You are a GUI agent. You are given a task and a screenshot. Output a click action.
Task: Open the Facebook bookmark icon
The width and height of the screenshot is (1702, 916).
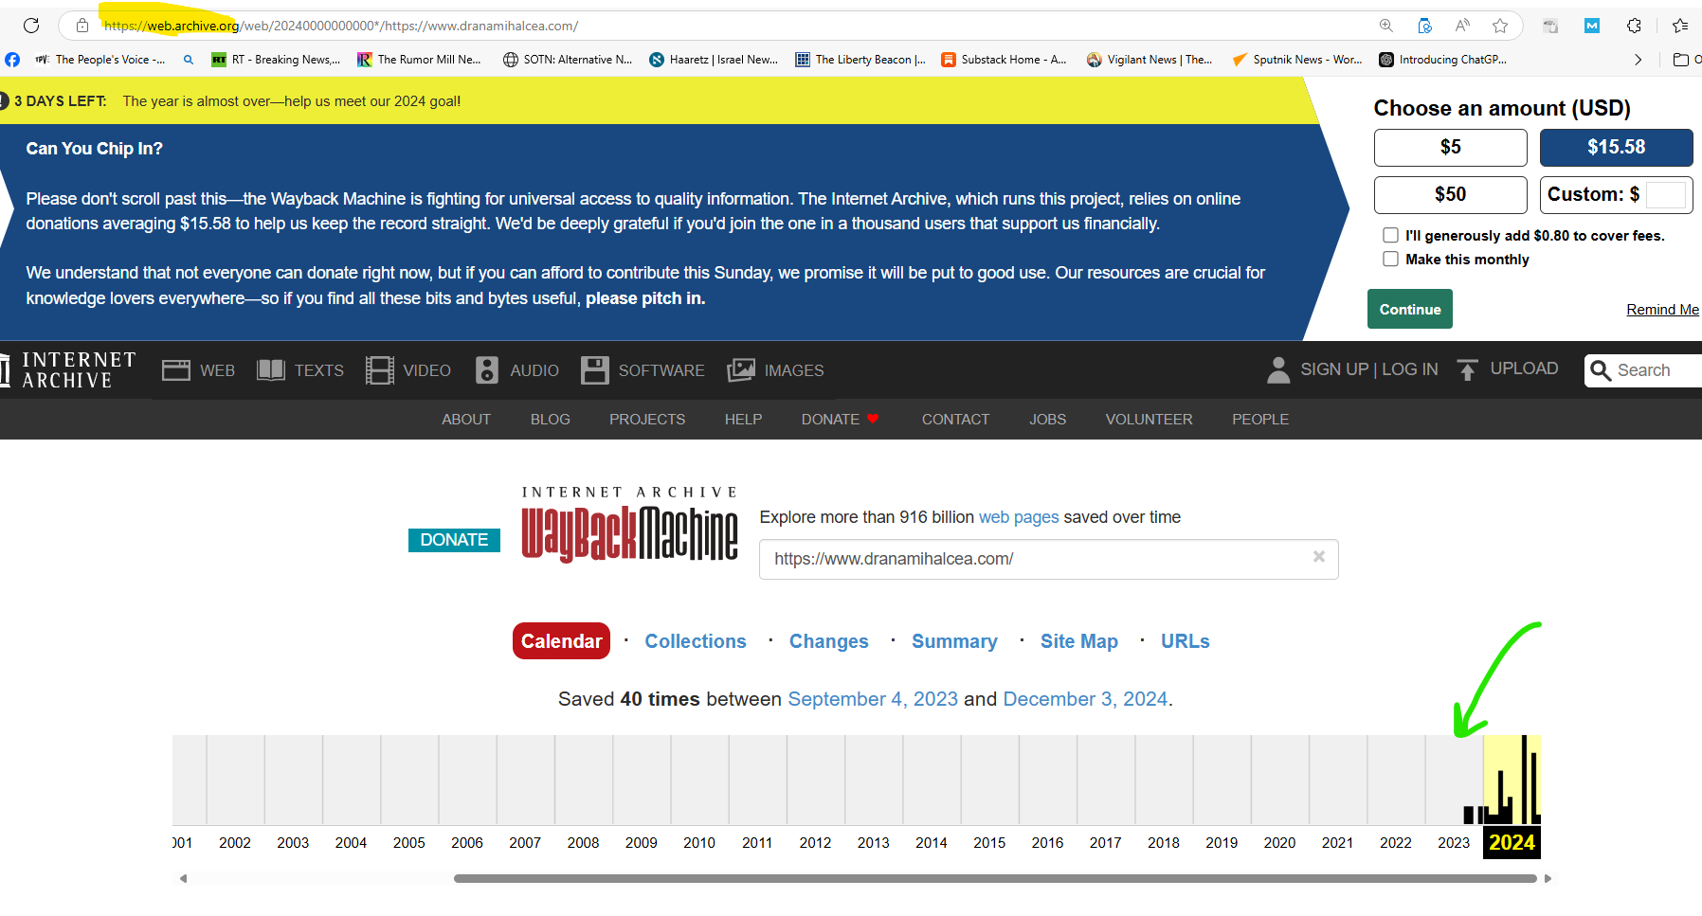click(12, 60)
